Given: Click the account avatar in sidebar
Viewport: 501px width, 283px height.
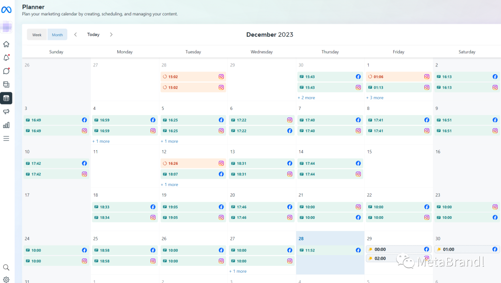Looking at the screenshot, I should [x=6, y=27].
